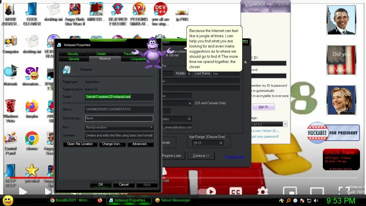Select the Shortcut tab
This screenshot has width=366, height=206.
point(105,58)
